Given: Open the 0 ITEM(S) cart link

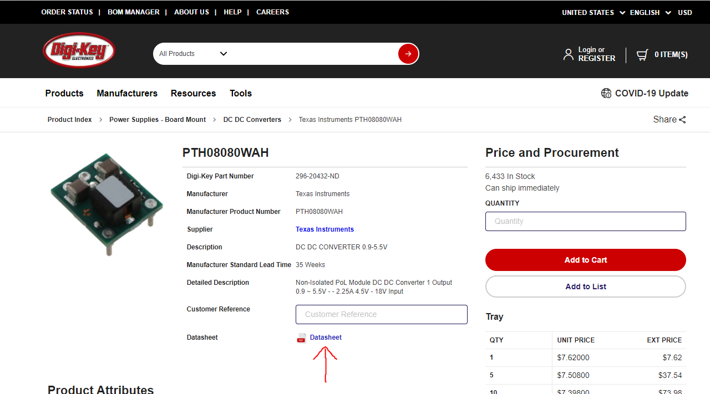Looking at the screenshot, I should (x=671, y=54).
